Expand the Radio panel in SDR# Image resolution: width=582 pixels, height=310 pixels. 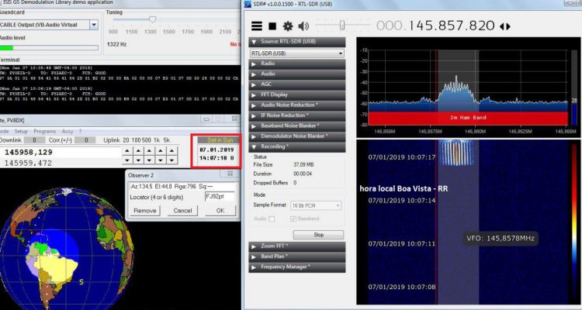[x=297, y=64]
